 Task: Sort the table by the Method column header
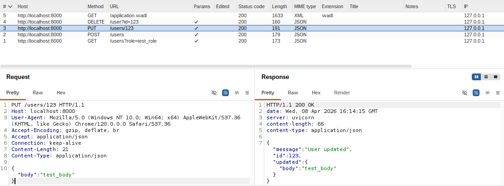[x=97, y=6]
